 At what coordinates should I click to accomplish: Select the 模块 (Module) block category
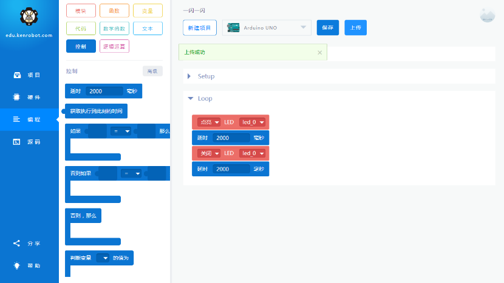(x=81, y=10)
